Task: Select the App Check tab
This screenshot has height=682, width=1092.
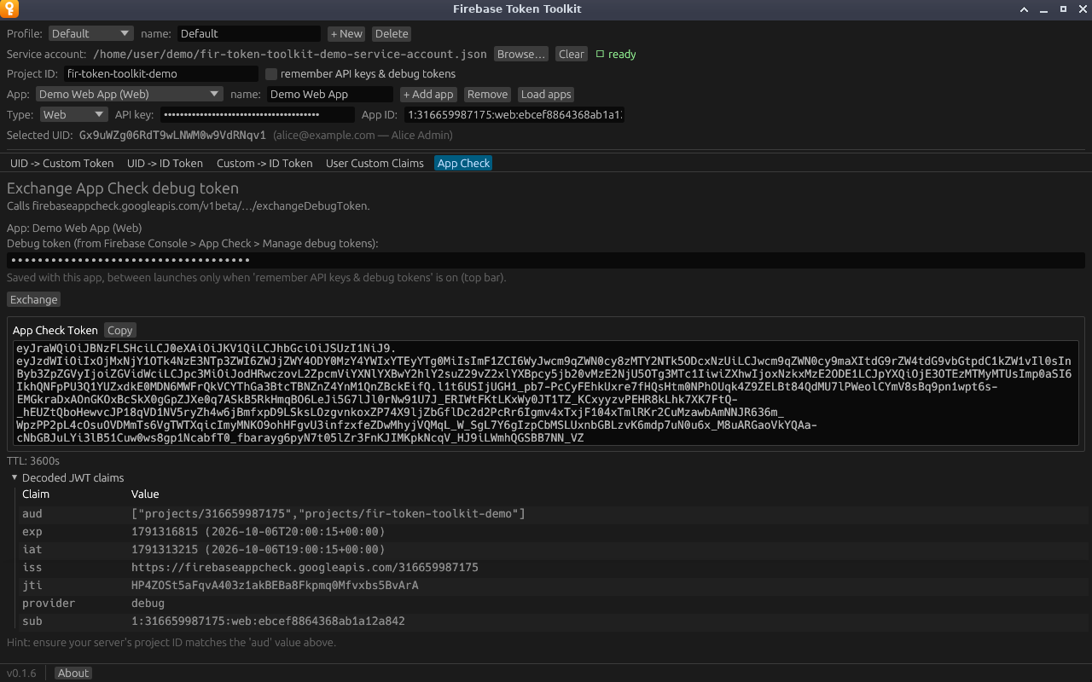Action: click(463, 164)
